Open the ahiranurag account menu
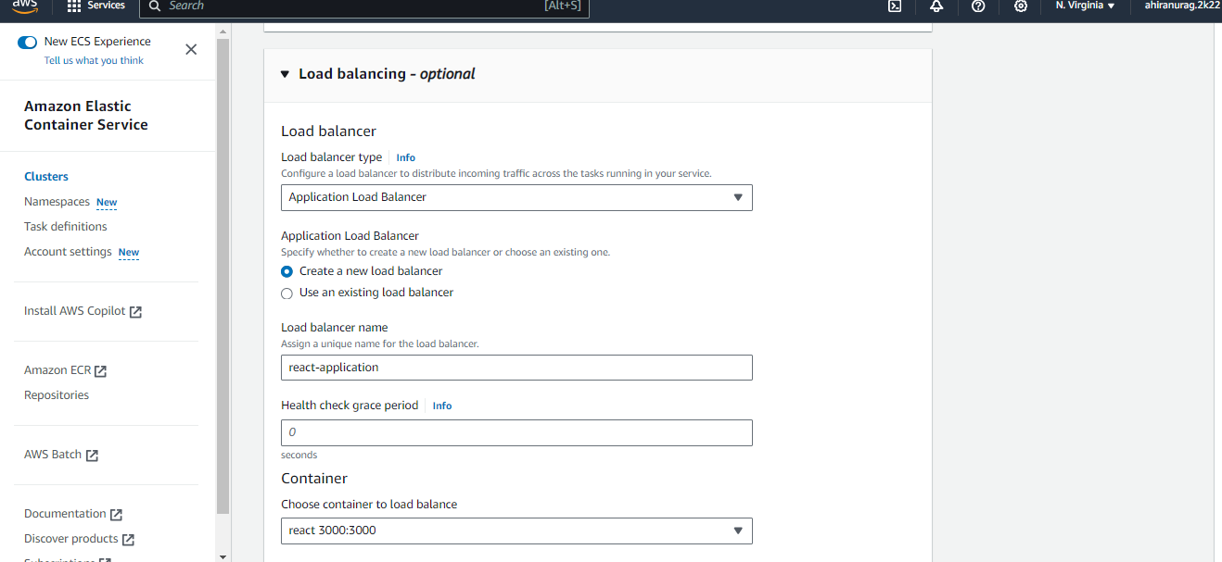 coord(1182,6)
